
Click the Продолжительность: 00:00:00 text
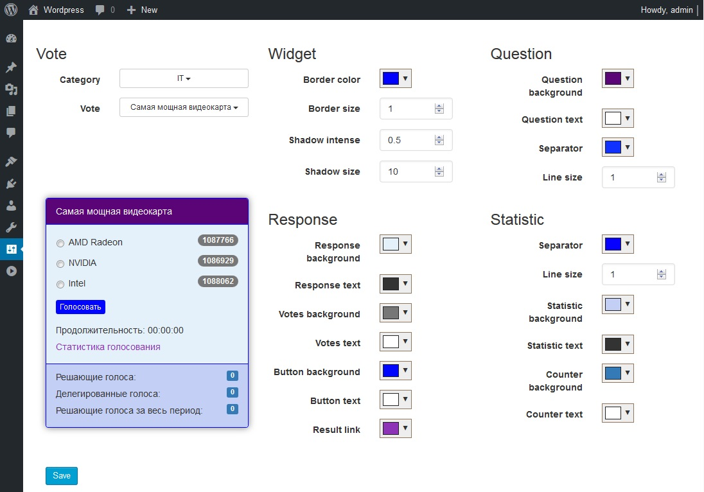119,330
